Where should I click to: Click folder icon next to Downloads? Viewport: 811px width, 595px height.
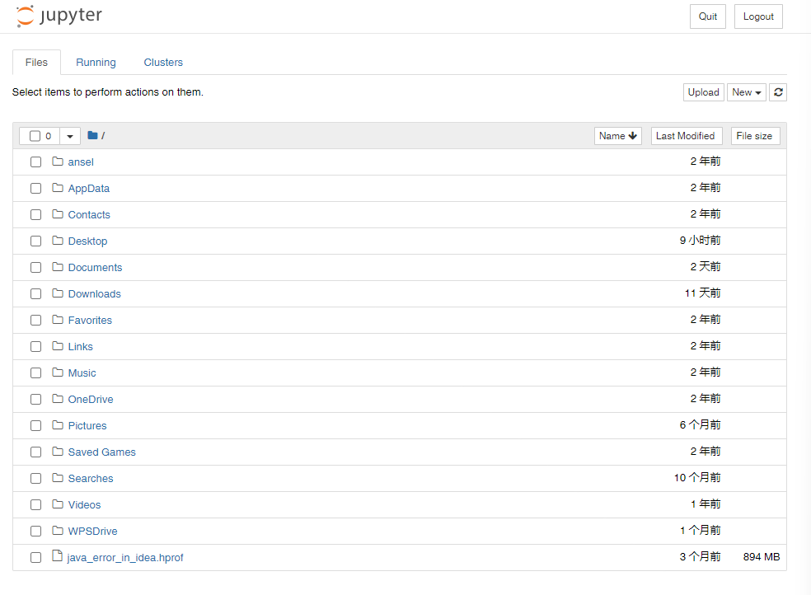point(58,293)
